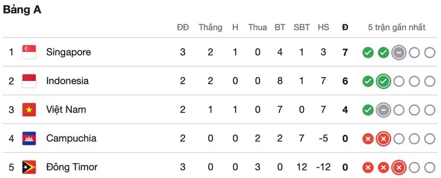Image resolution: width=441 pixels, height=178 pixels.
Task: Open the Campuchia team link
Action: [x=71, y=138]
